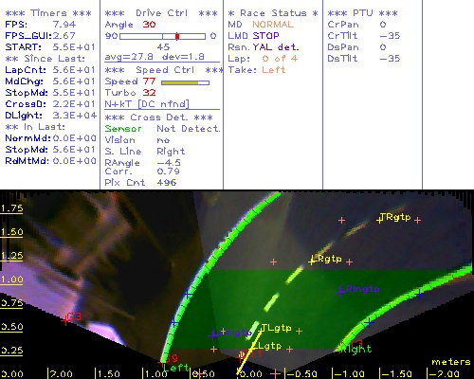
Task: Click the yellow Speed progress bar
Action: point(185,82)
